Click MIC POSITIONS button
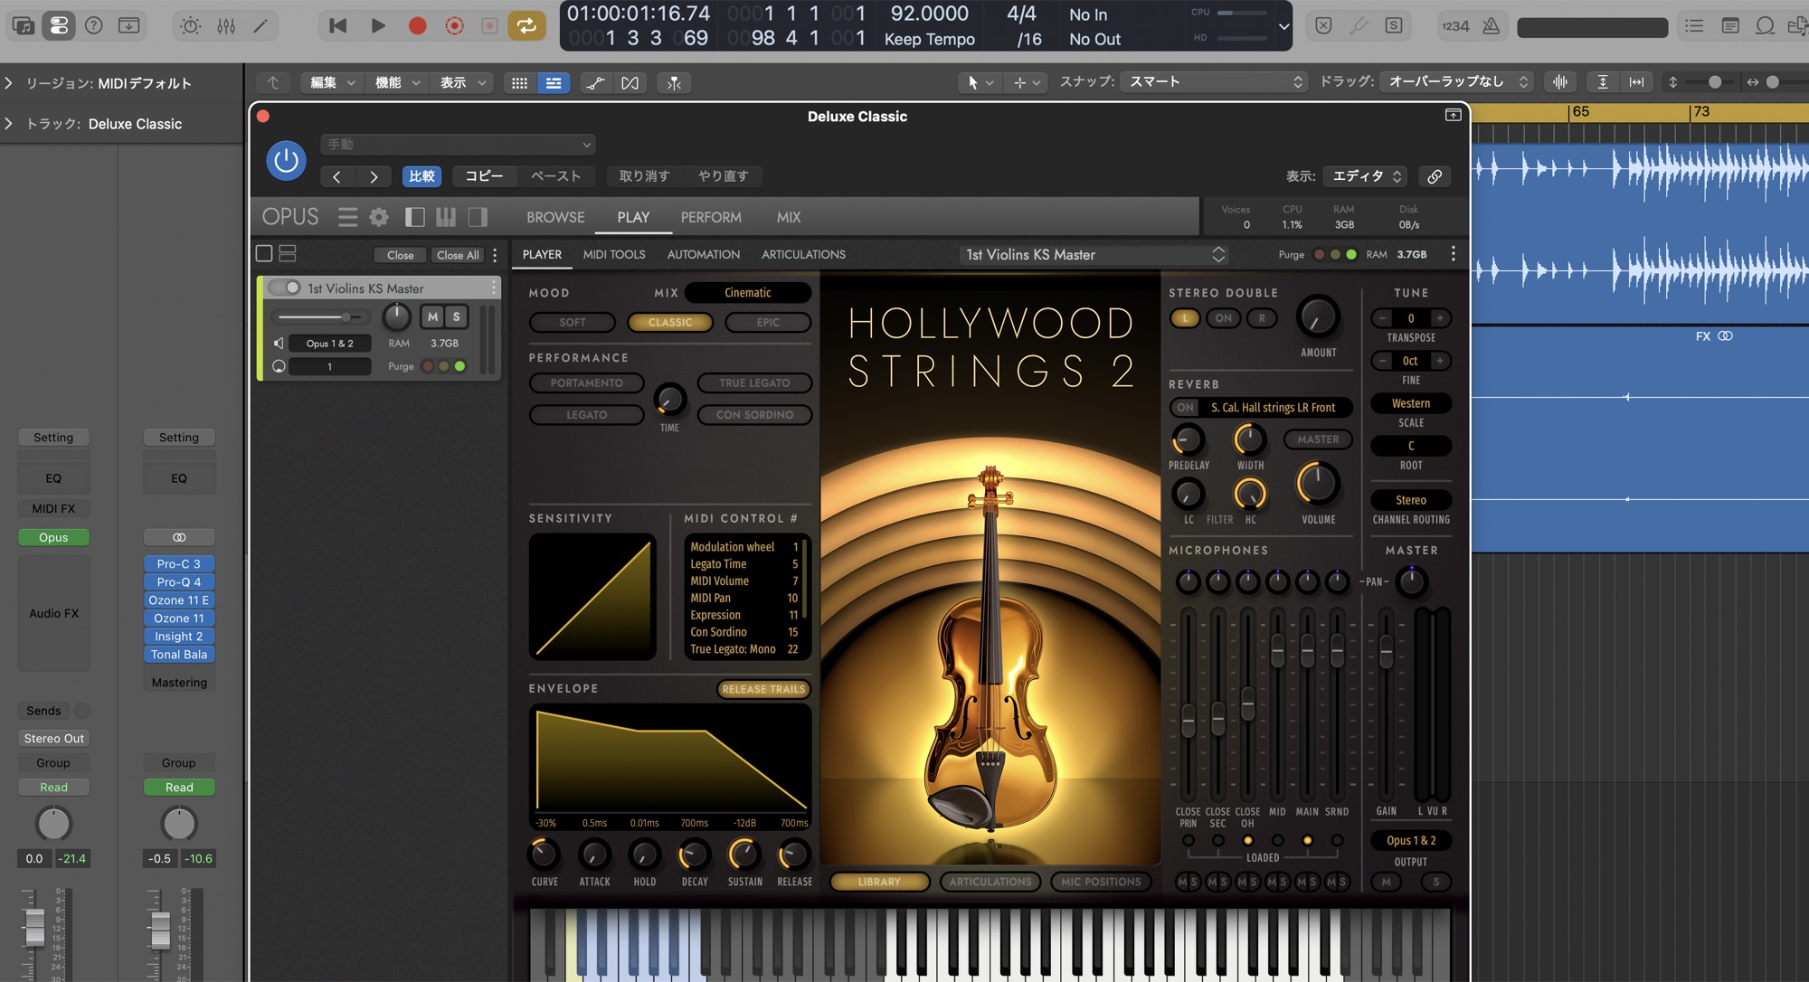 click(x=1101, y=882)
